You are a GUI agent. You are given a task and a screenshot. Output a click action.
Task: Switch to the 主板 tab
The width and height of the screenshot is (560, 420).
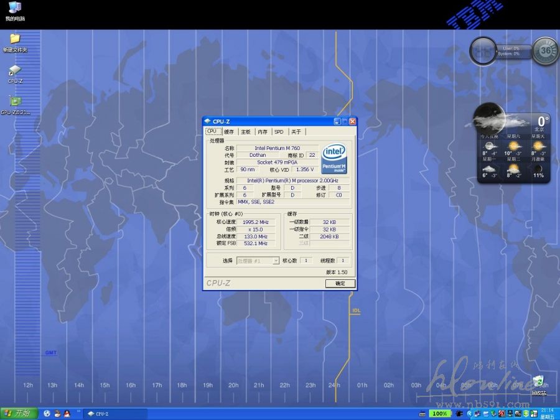246,132
